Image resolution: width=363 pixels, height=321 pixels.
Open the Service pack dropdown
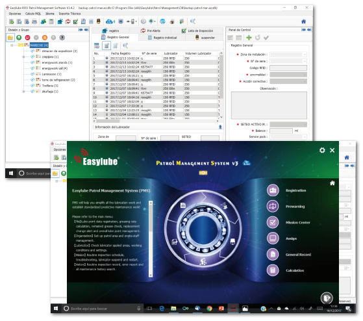(288, 136)
